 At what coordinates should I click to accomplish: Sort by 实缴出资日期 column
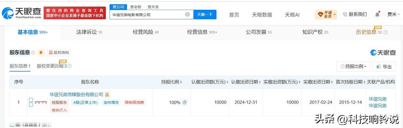(x=332, y=82)
